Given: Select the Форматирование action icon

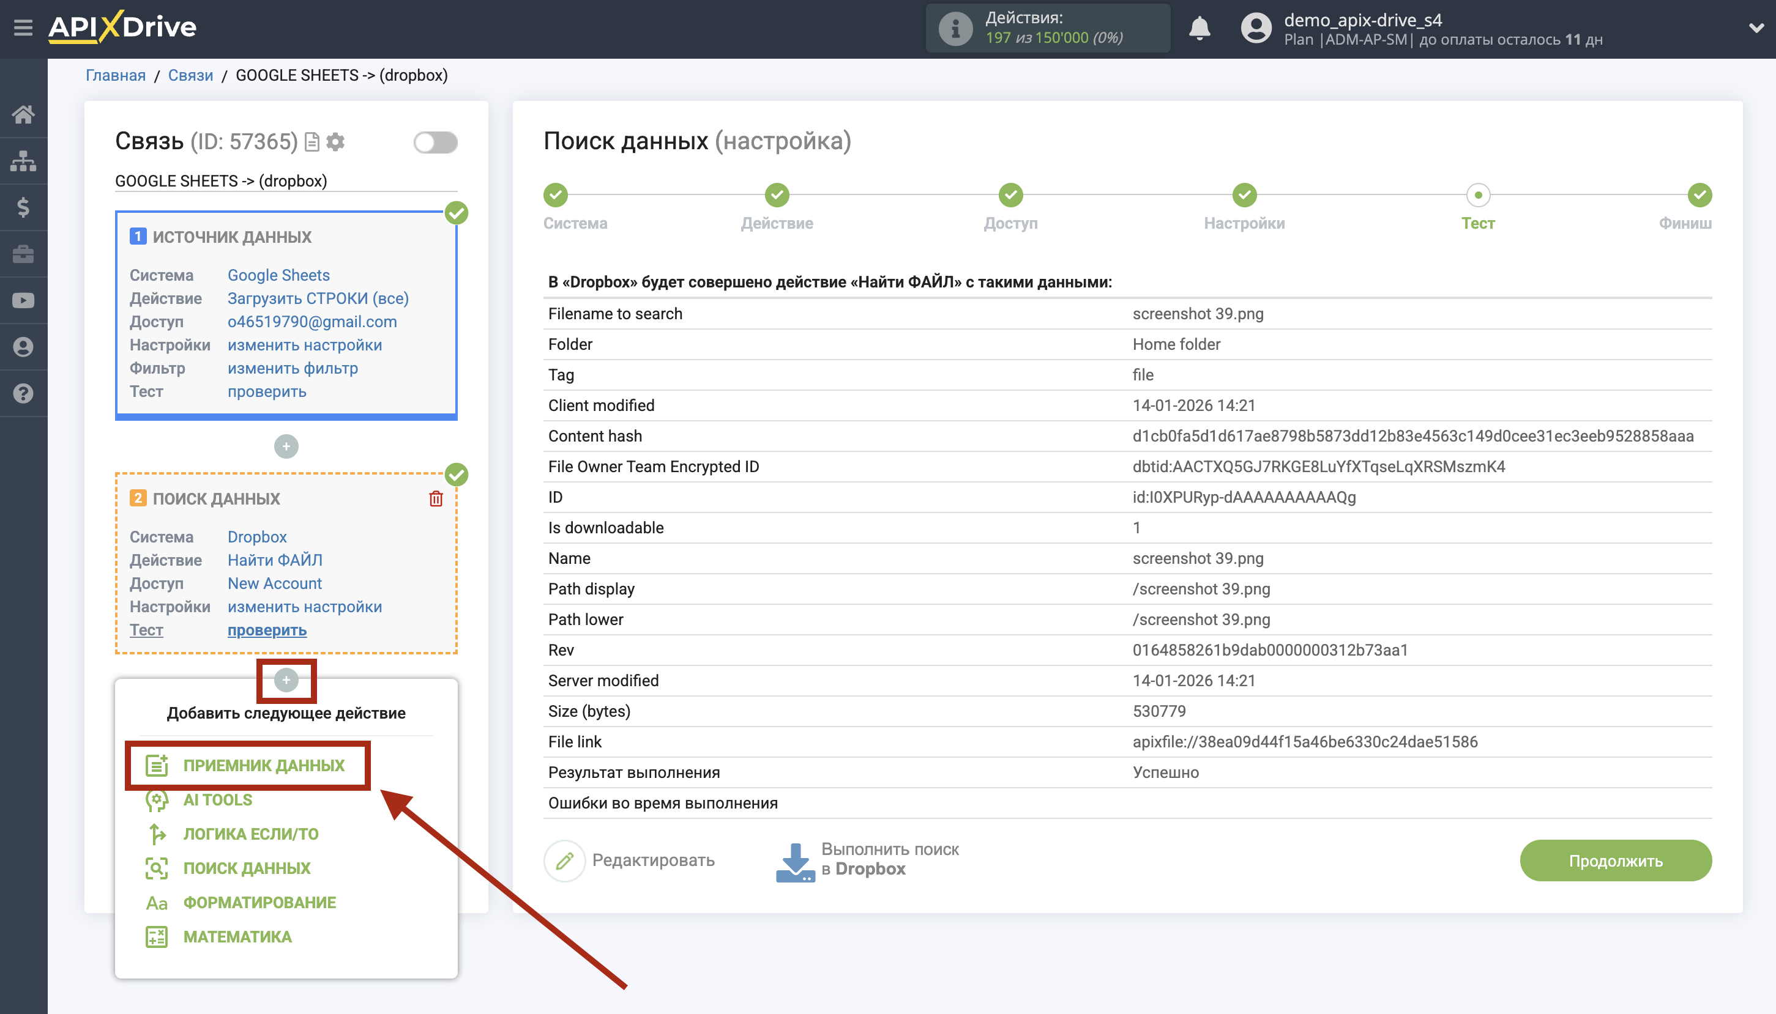Looking at the screenshot, I should coord(156,902).
